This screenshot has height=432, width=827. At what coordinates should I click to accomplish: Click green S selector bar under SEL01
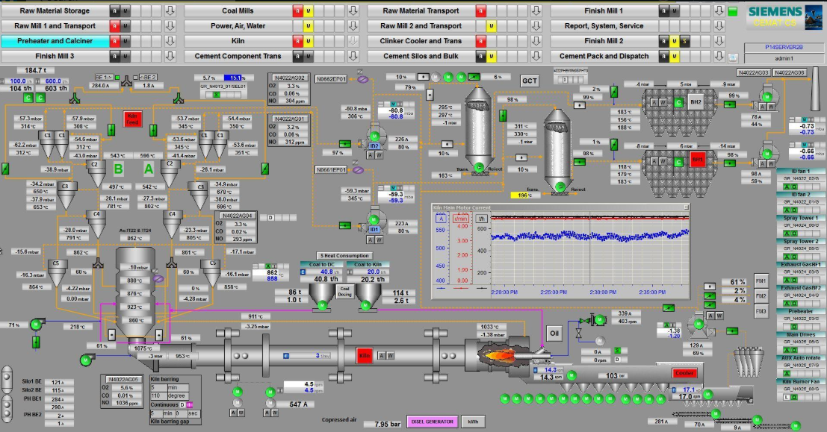[x=216, y=94]
